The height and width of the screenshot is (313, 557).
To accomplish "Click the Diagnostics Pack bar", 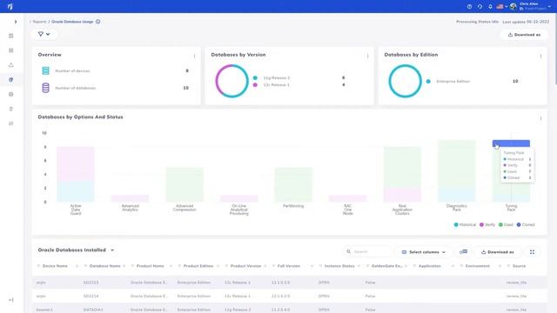I will click(x=456, y=170).
